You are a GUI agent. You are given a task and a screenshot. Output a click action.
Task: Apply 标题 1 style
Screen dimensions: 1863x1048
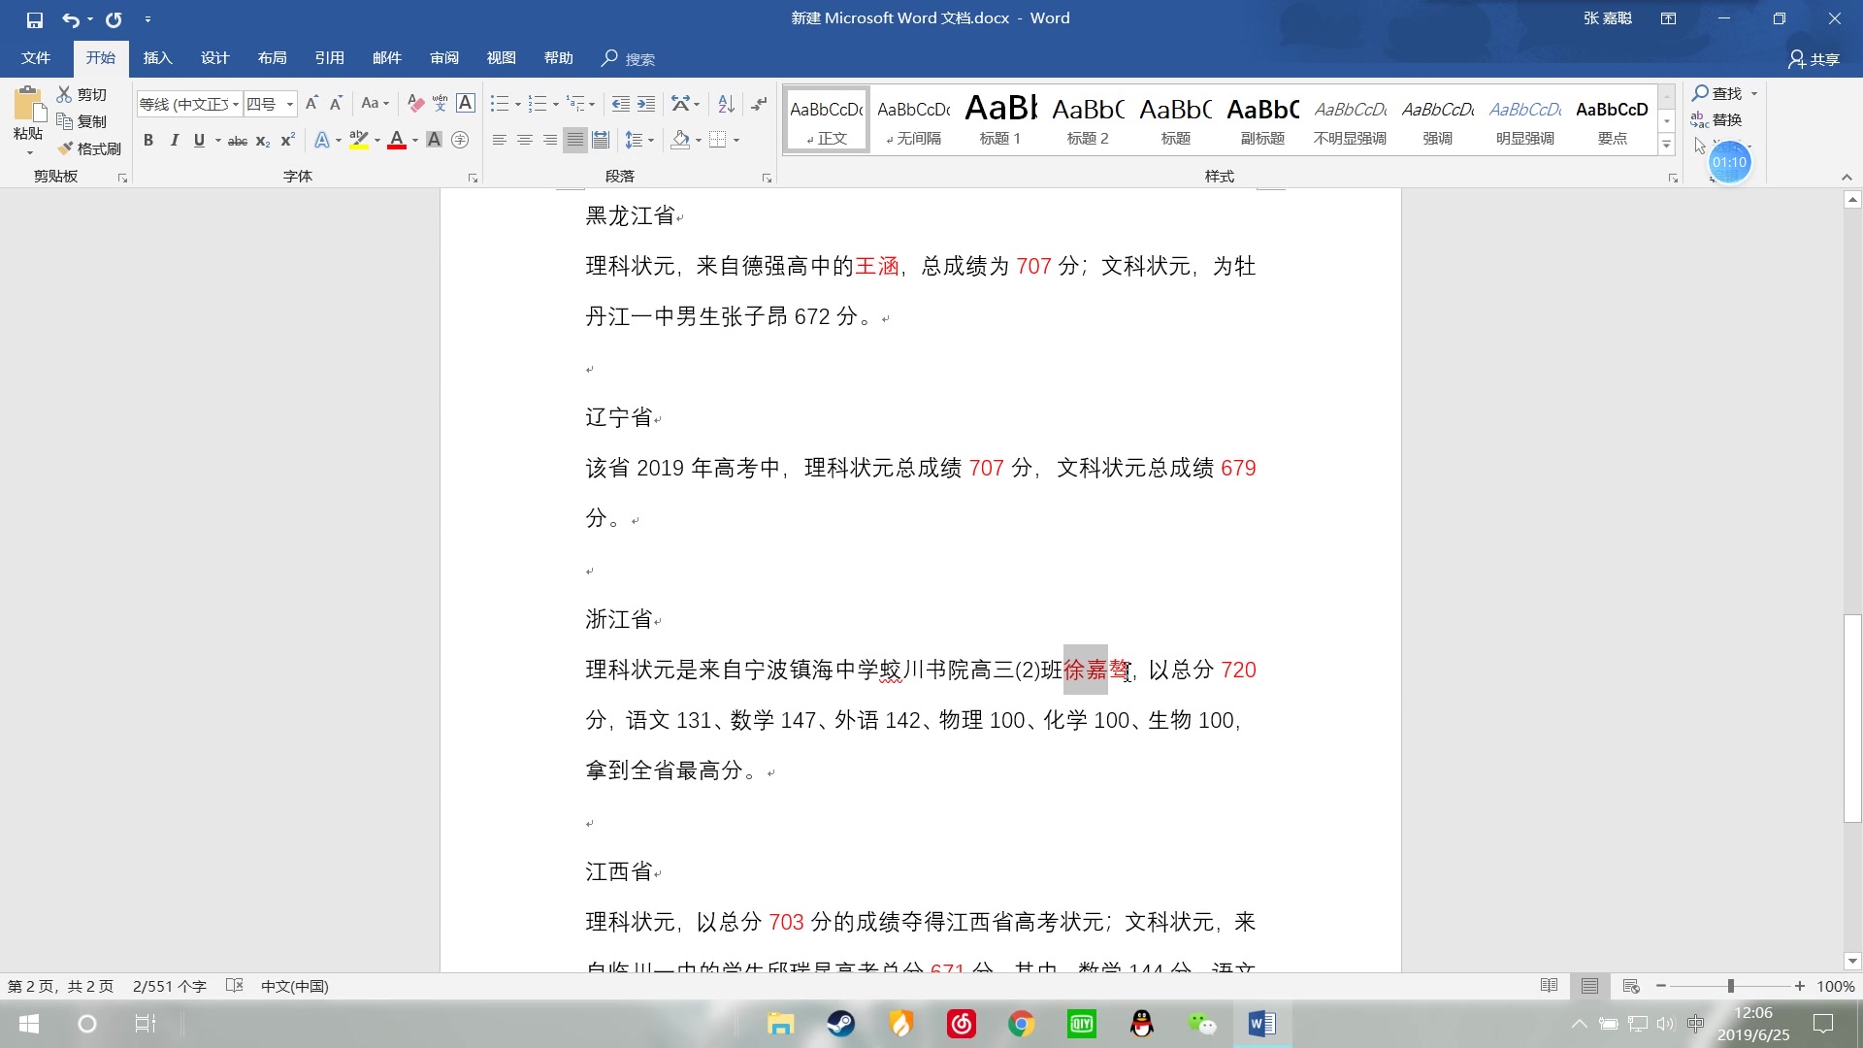pyautogui.click(x=1000, y=120)
